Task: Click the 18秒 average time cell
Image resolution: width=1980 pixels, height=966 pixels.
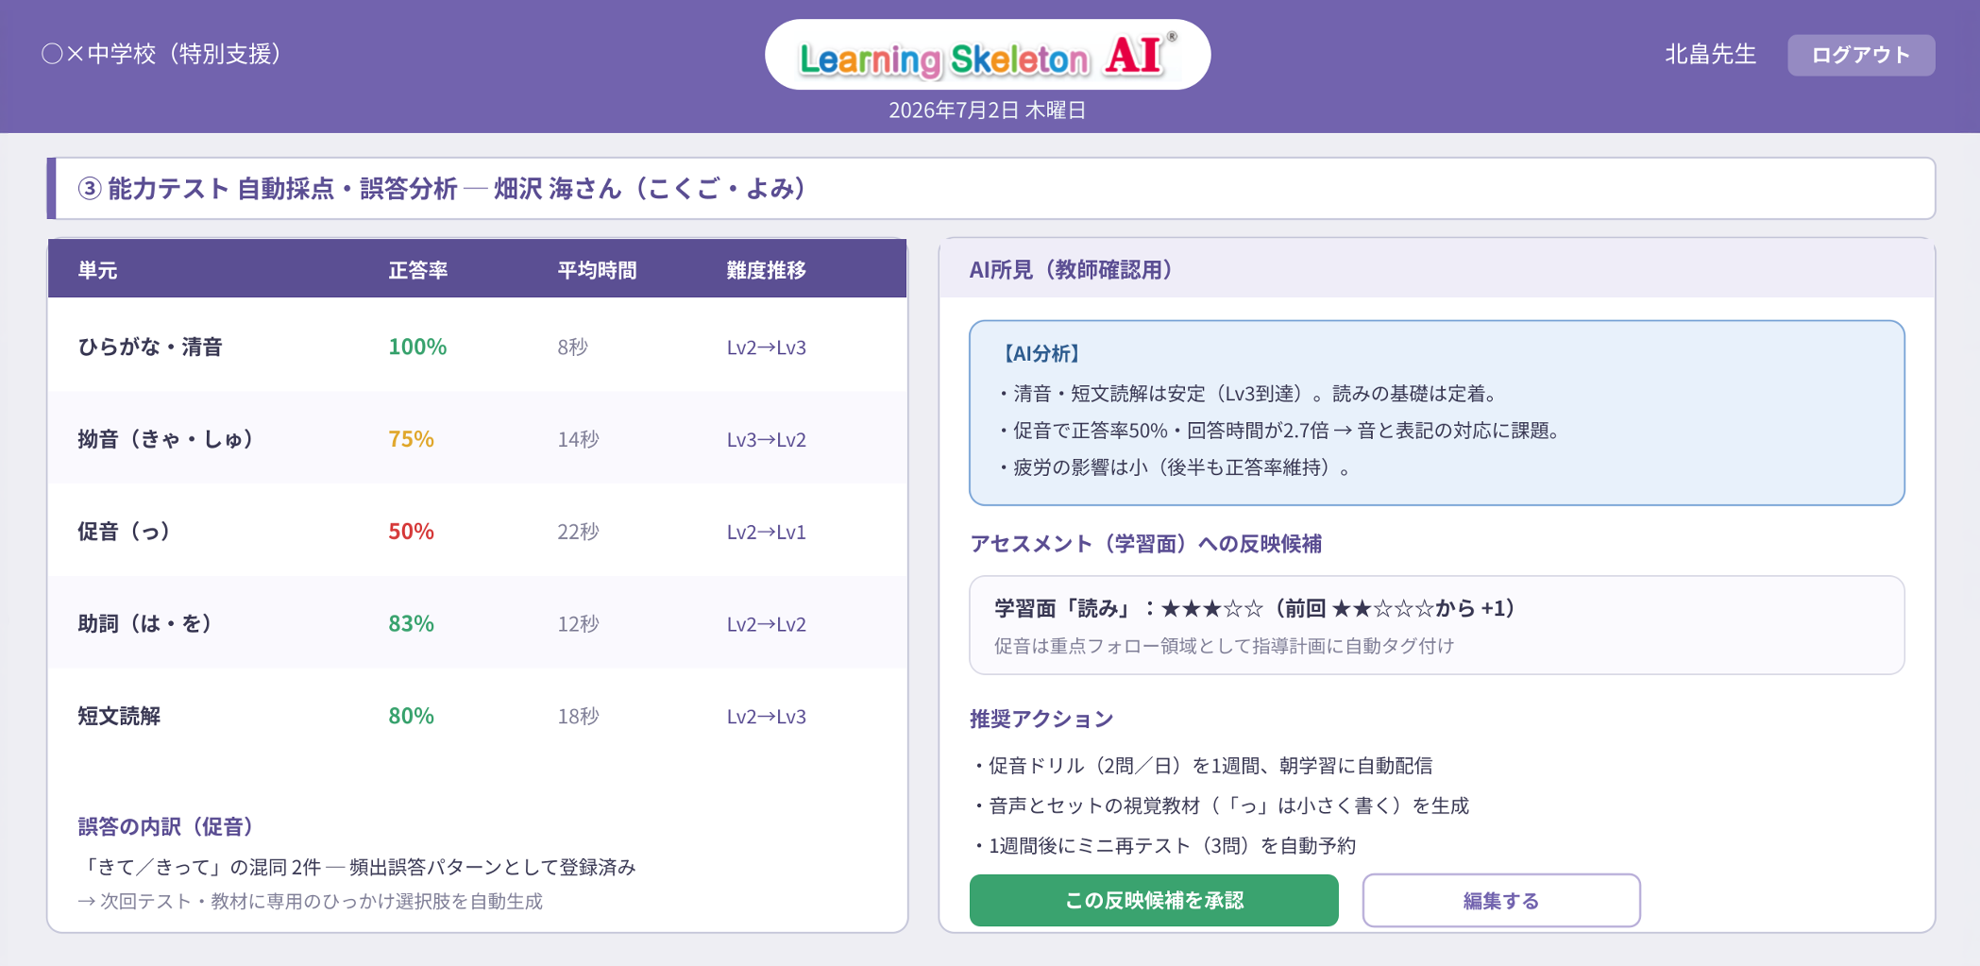Action: tap(578, 717)
